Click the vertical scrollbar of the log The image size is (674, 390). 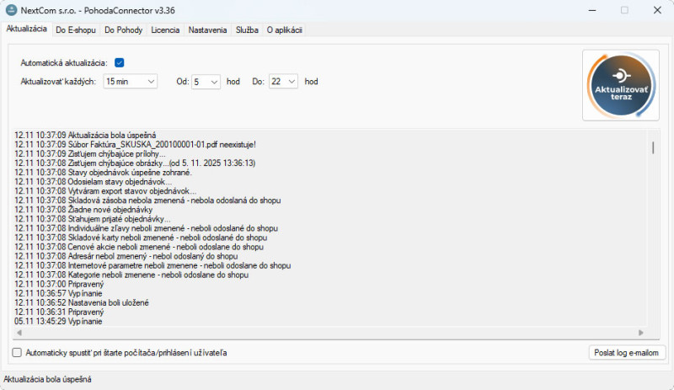coord(653,148)
